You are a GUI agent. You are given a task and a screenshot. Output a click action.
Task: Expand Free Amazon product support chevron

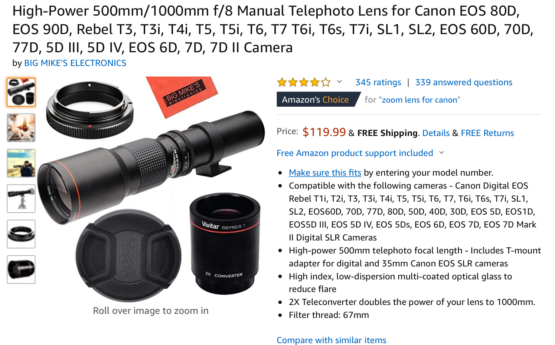pyautogui.click(x=441, y=153)
